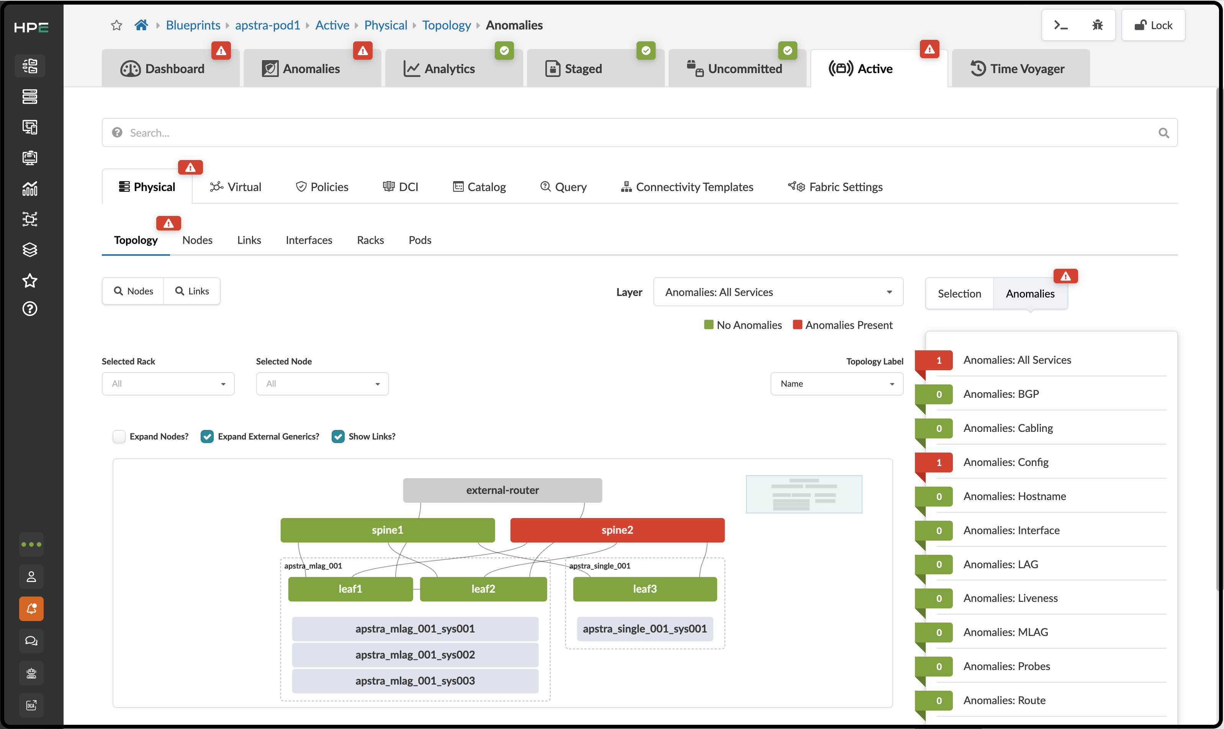Select Anomalies: Config layer row
1224x729 pixels.
pyautogui.click(x=1040, y=462)
